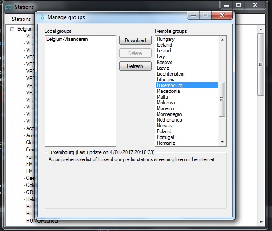
Task: Click the Remote groups scrollbar thumb
Action: click(x=222, y=99)
